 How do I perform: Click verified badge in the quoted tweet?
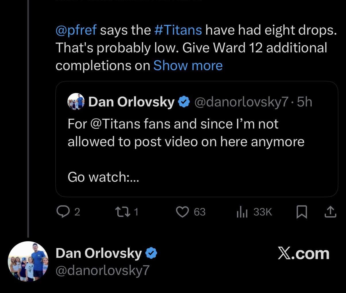point(184,102)
